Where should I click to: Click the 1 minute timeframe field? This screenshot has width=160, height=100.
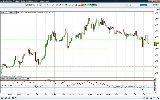pos(143,5)
